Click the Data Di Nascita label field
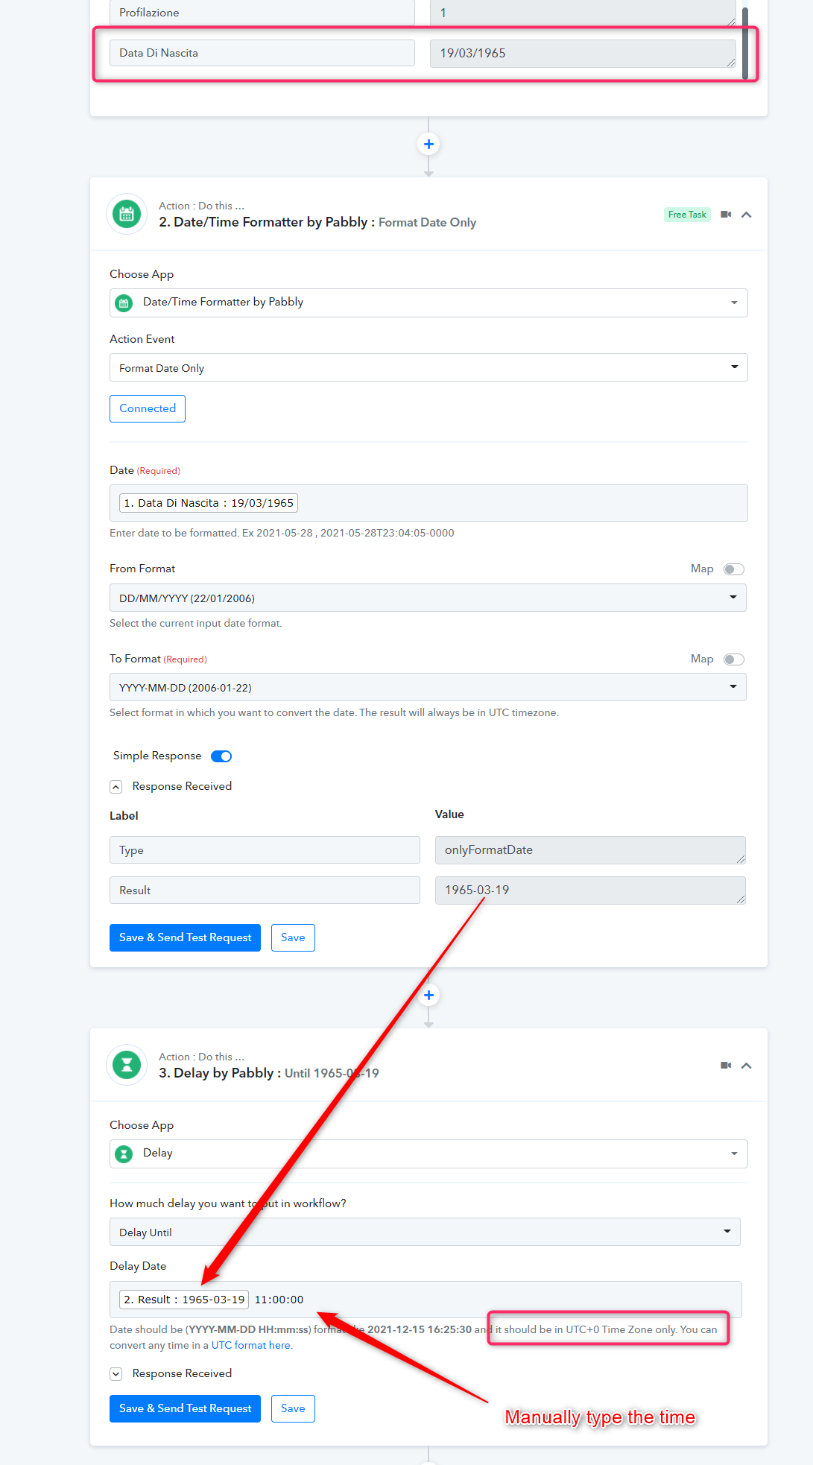Screen dimensions: 813x1465 pyautogui.click(x=262, y=53)
